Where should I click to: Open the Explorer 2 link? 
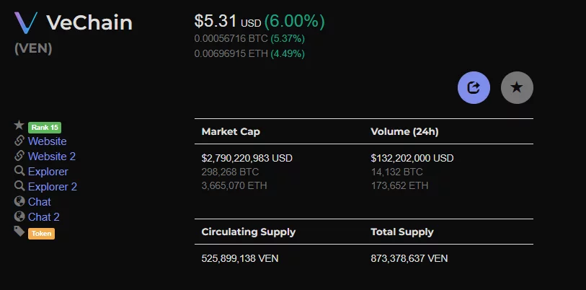[53, 187]
